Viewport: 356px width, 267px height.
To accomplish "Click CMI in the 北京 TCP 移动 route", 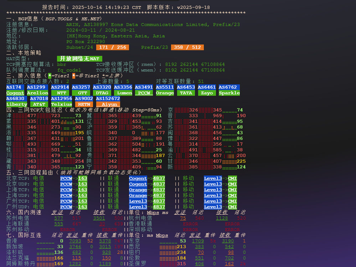I will 232,178.
